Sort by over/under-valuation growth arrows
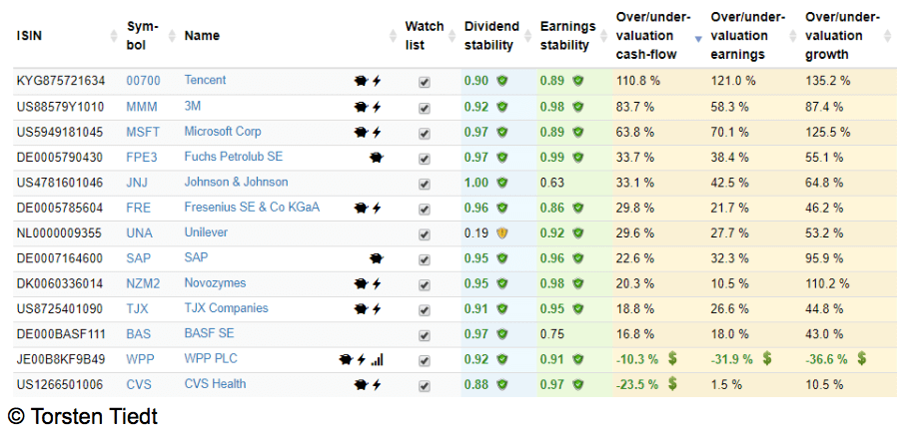 pyautogui.click(x=887, y=36)
